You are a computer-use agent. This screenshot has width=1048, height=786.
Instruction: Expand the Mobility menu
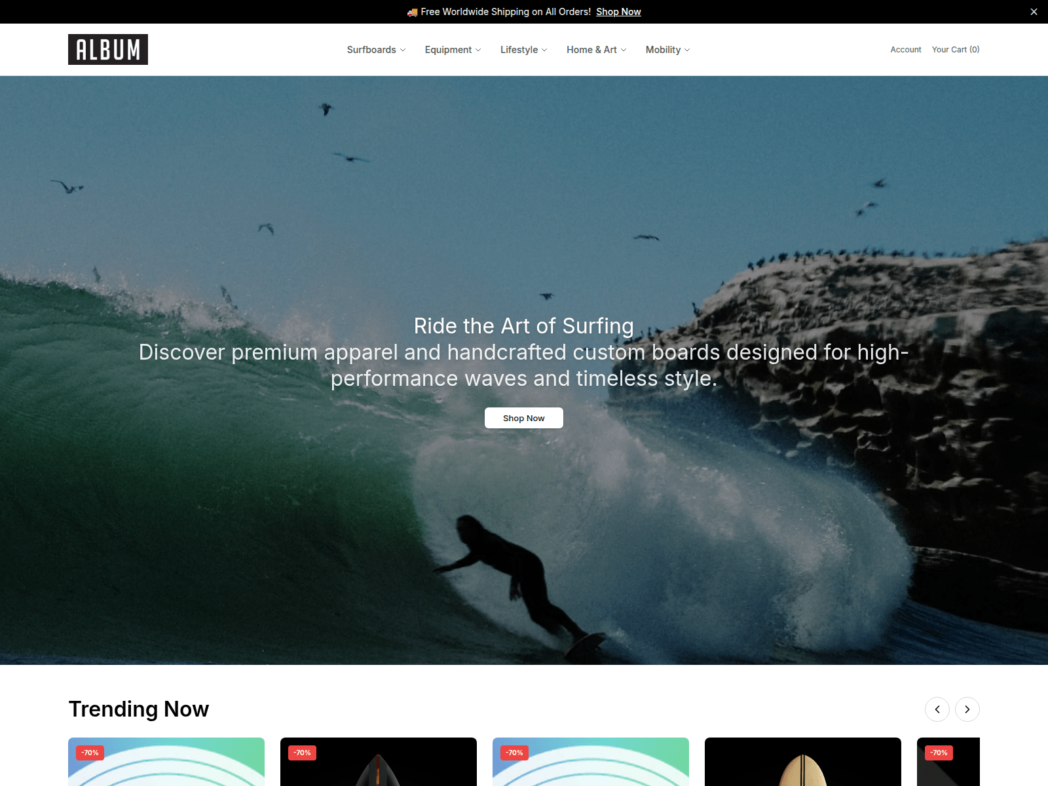click(x=667, y=50)
